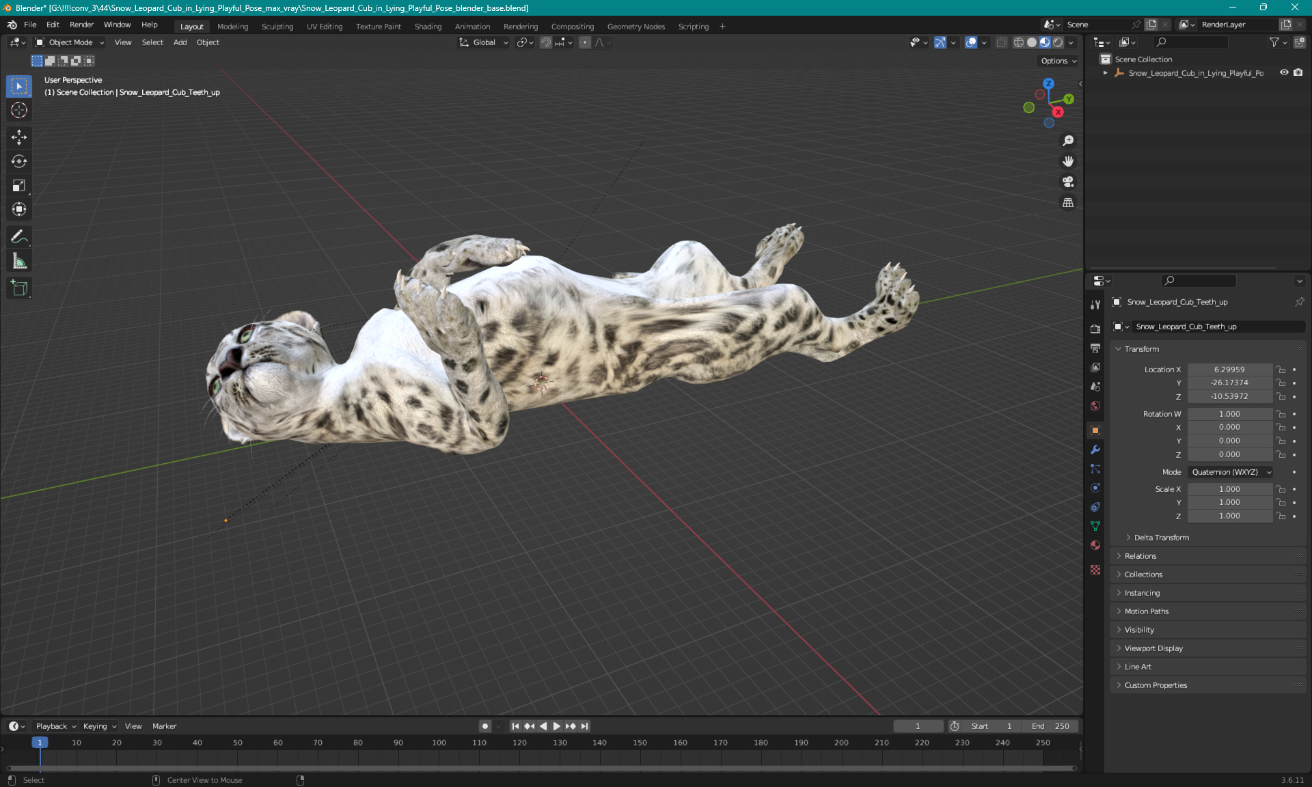This screenshot has height=787, width=1312.
Task: Select the Scale tool
Action: point(19,185)
